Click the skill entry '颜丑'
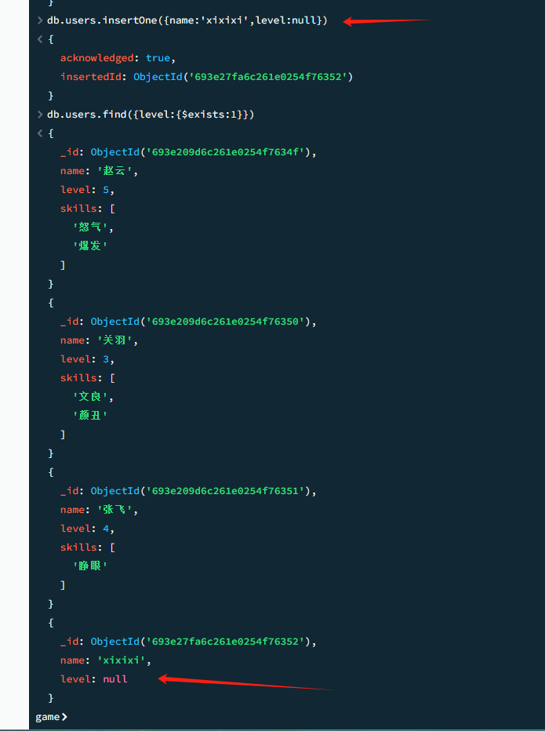 click(x=90, y=415)
